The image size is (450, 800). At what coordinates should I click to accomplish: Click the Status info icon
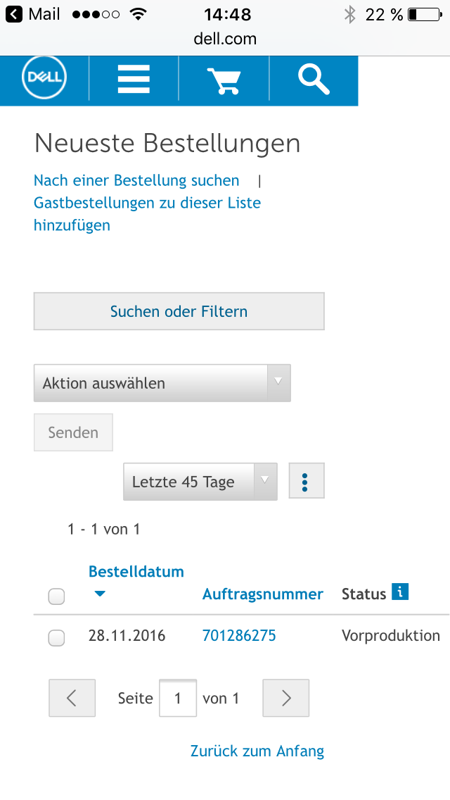coord(399,592)
